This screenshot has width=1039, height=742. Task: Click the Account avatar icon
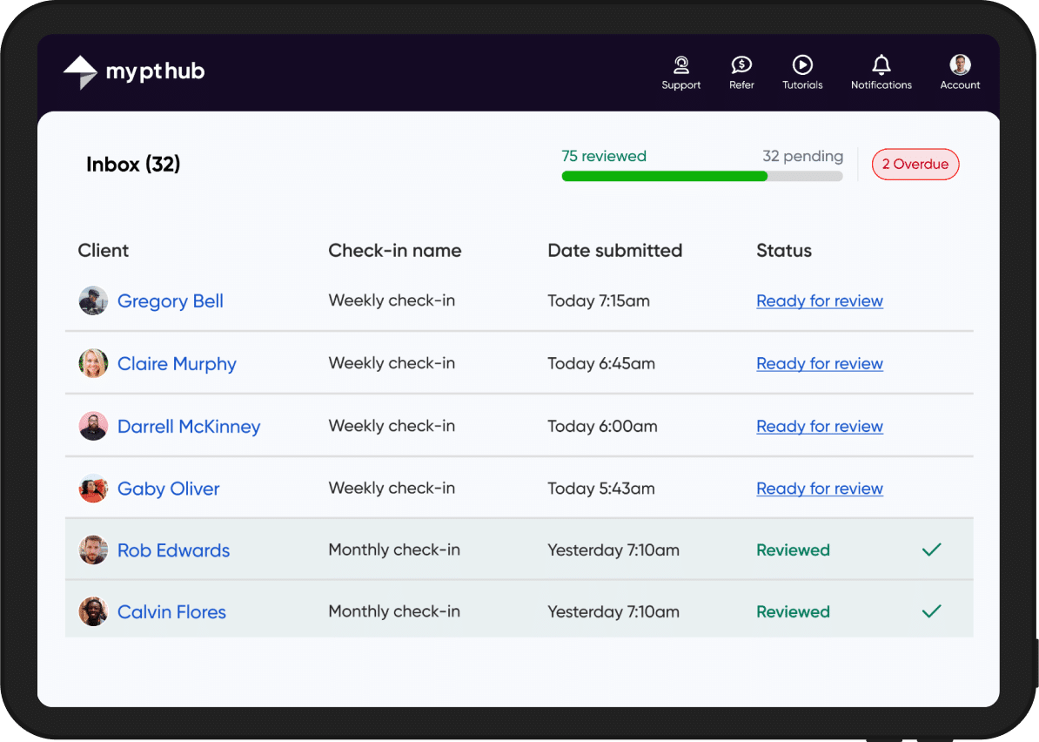pos(960,64)
